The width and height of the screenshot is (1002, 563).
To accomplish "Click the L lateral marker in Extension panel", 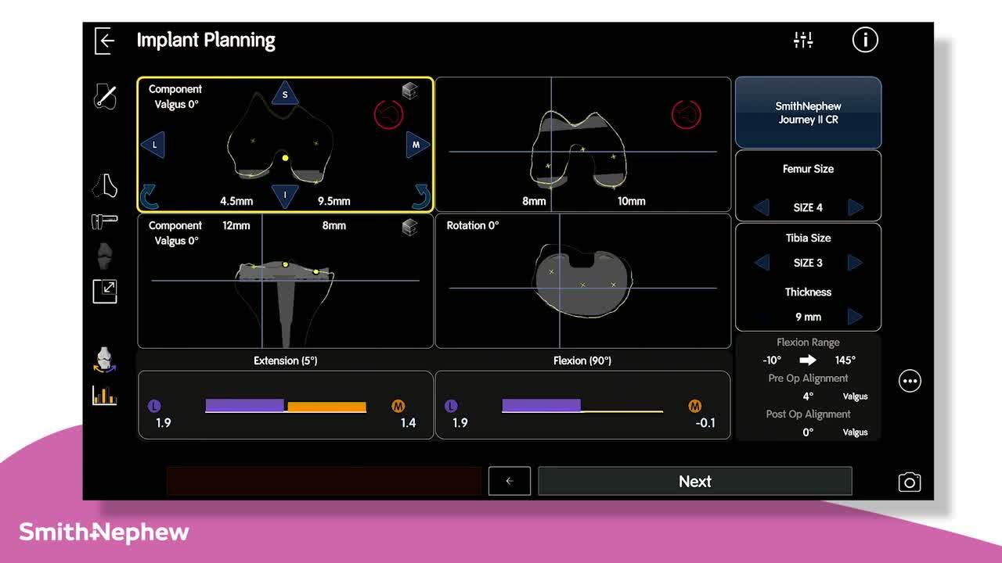I will [154, 407].
